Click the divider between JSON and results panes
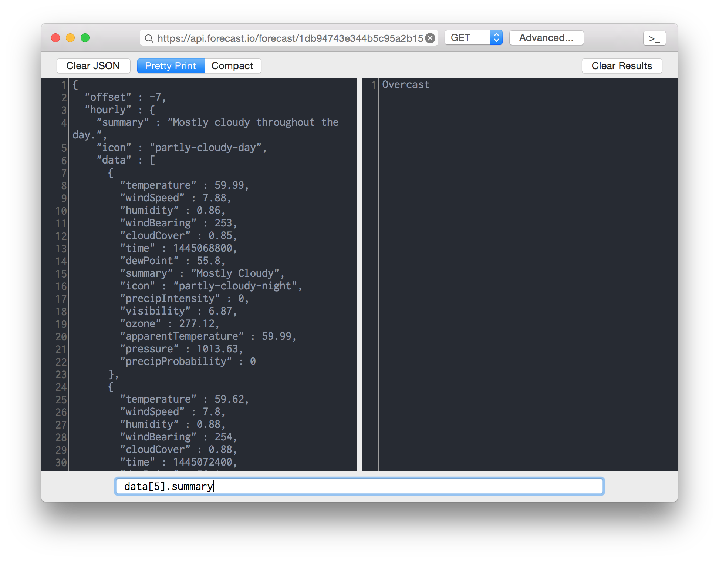The image size is (719, 561). click(359, 274)
